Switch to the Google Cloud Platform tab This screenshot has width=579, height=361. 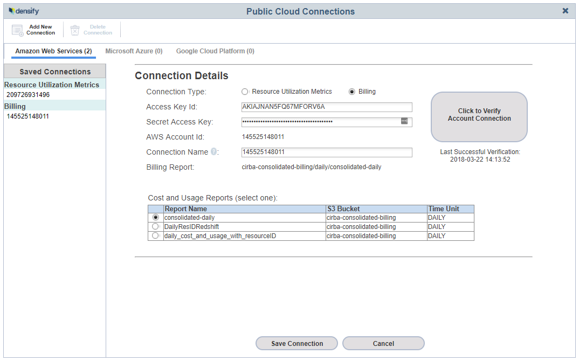pyautogui.click(x=215, y=51)
